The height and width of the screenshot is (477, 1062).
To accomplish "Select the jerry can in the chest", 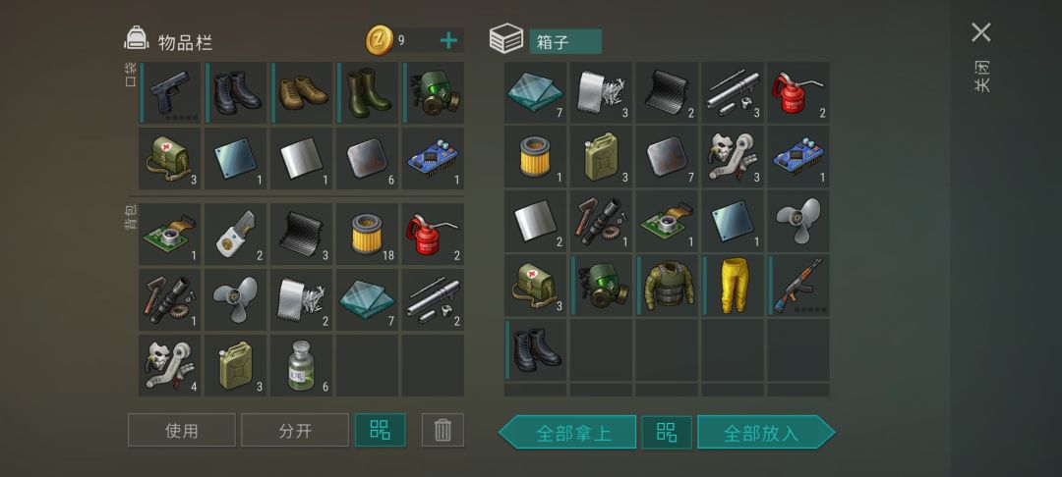I will pyautogui.click(x=602, y=157).
